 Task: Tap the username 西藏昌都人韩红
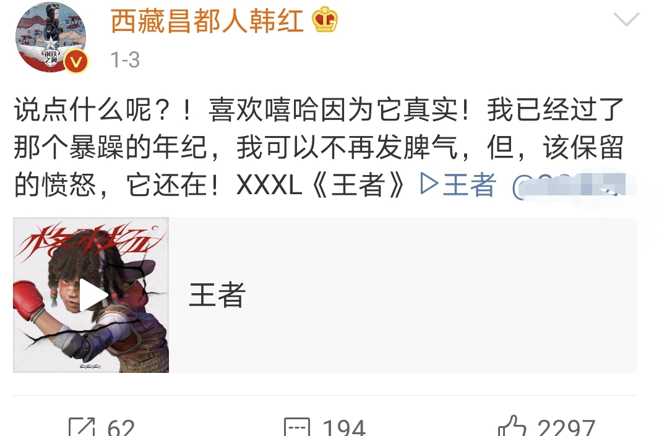(207, 21)
